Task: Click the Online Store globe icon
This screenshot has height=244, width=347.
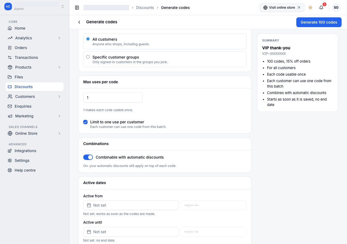Action: 10,133
